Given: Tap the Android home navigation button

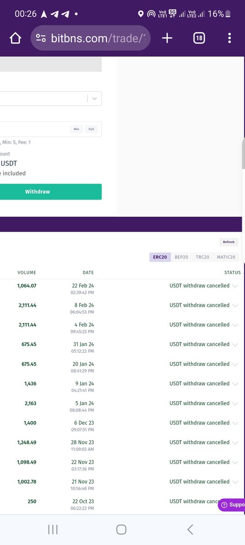Looking at the screenshot, I should tap(121, 529).
